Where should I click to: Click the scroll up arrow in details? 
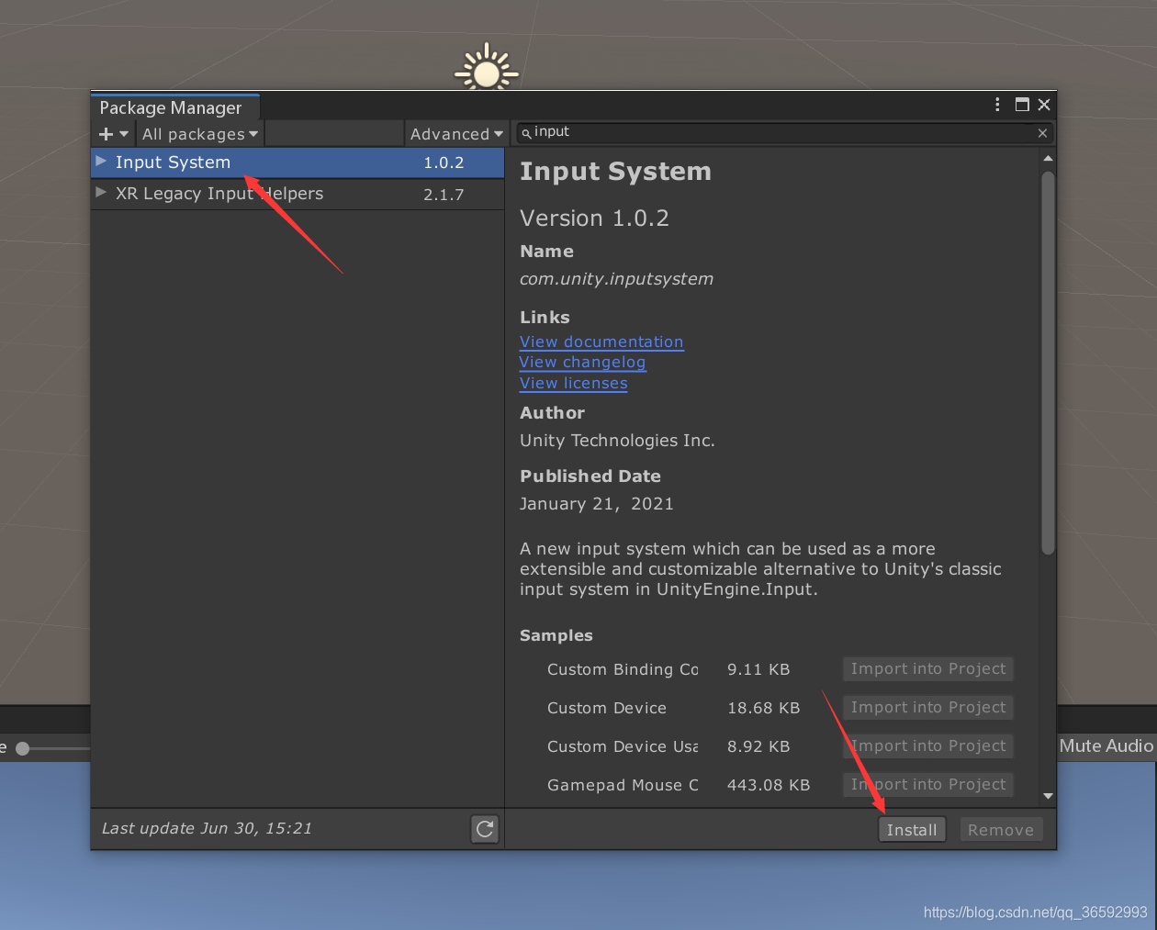point(1048,159)
